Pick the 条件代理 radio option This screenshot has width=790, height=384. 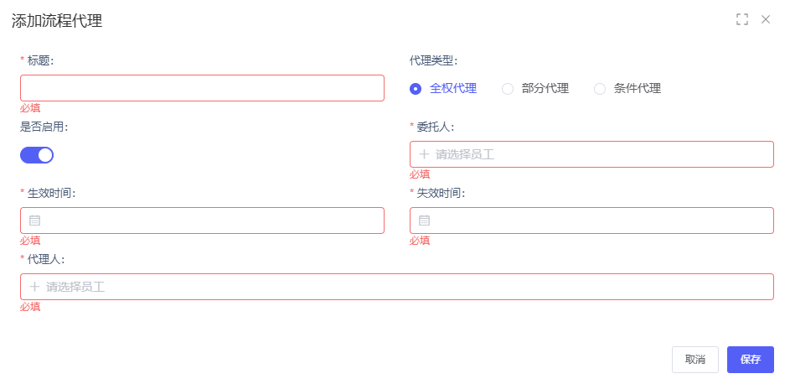tap(600, 89)
